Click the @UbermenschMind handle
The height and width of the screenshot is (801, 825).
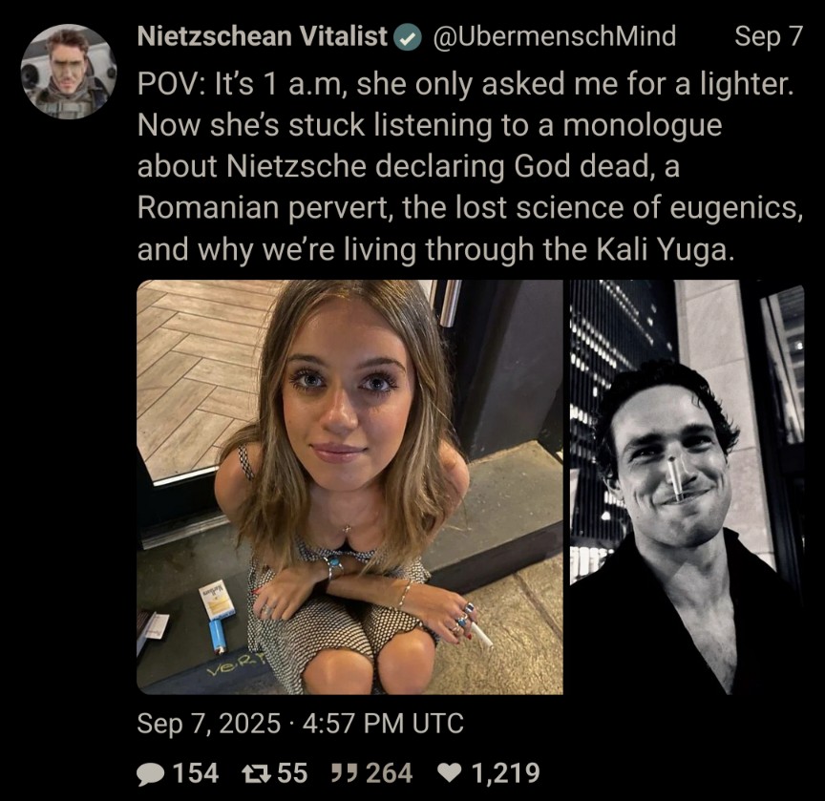pyautogui.click(x=554, y=37)
